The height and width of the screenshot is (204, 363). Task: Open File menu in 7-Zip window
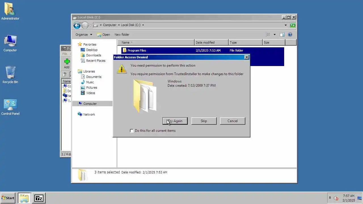pos(65,54)
